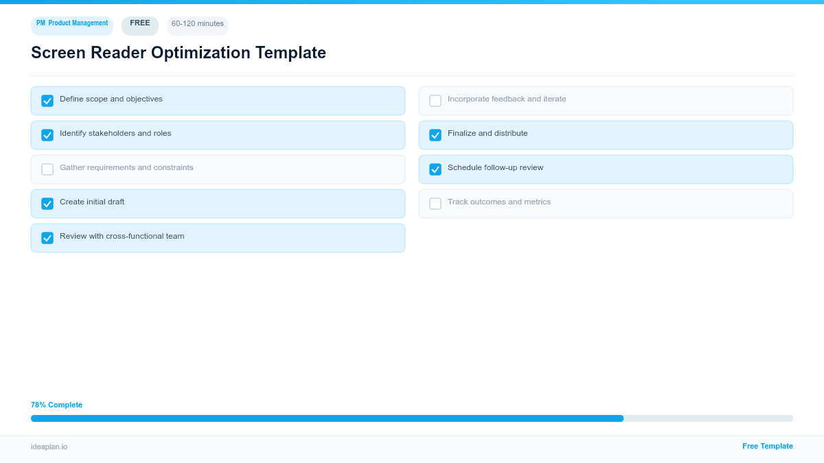Click the '78% Complete' progress label

[x=56, y=405]
